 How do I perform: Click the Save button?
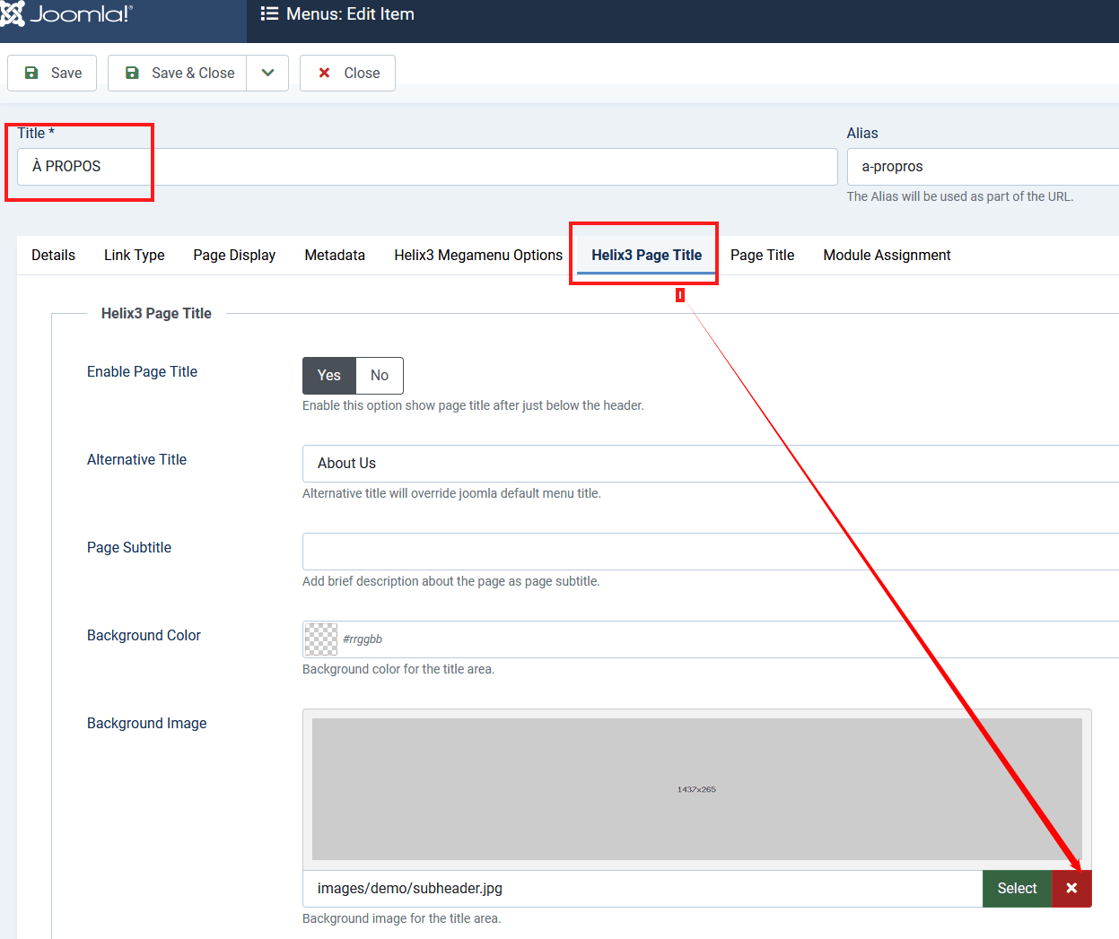coord(52,73)
